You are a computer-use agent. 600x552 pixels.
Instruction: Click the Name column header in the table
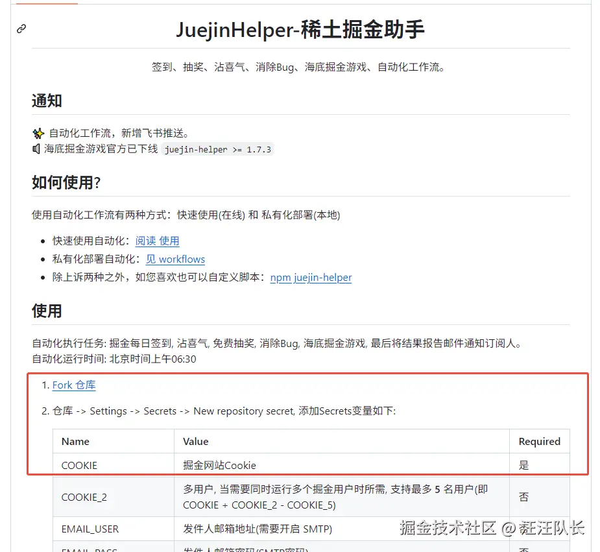coord(75,441)
